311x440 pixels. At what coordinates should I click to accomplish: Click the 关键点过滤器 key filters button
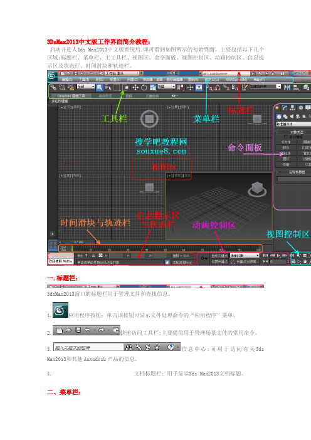pos(248,261)
